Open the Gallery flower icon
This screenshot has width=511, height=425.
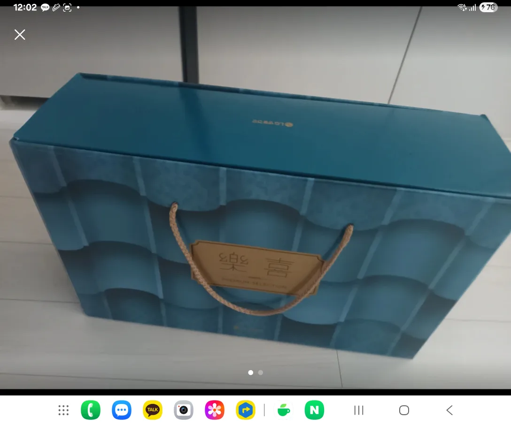pos(215,410)
